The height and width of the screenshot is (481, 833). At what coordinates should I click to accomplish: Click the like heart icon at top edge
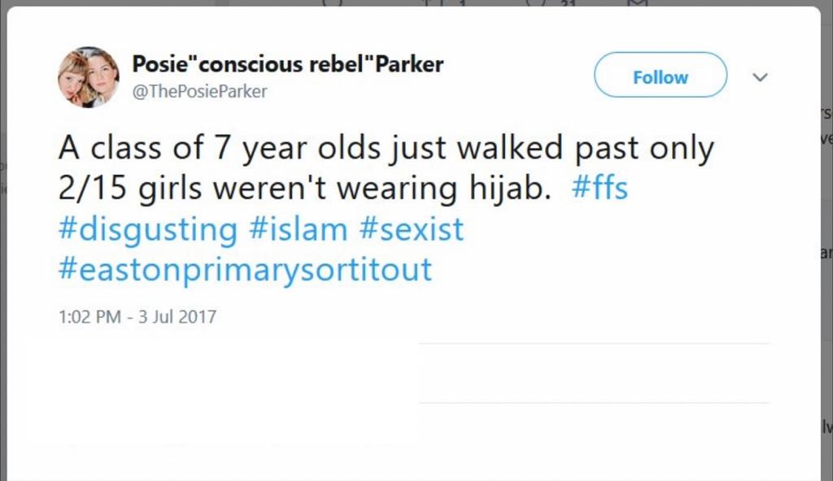[x=534, y=2]
